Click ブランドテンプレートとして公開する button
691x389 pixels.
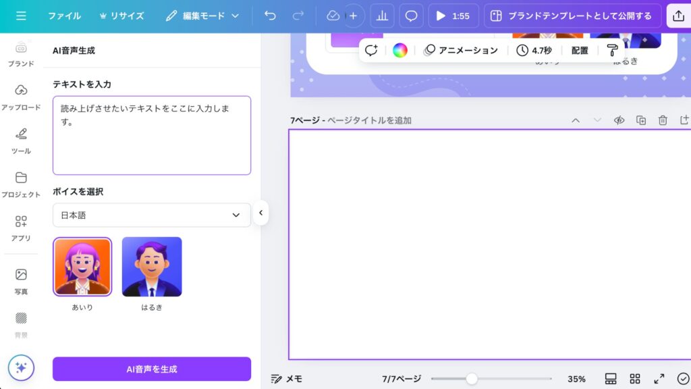(x=572, y=16)
